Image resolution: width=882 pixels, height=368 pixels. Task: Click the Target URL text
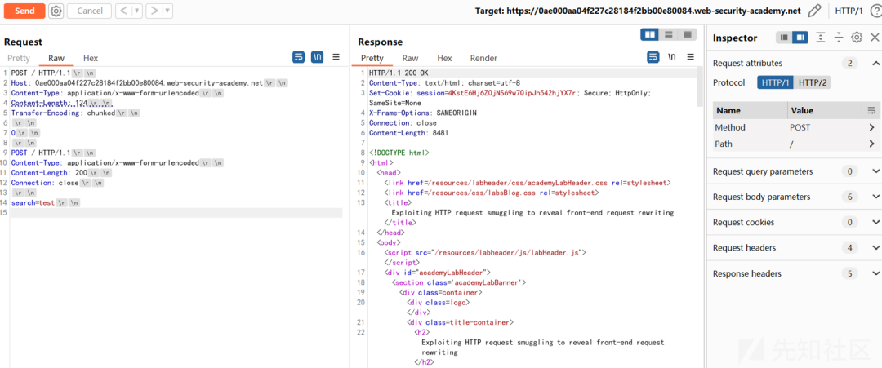pos(638,11)
